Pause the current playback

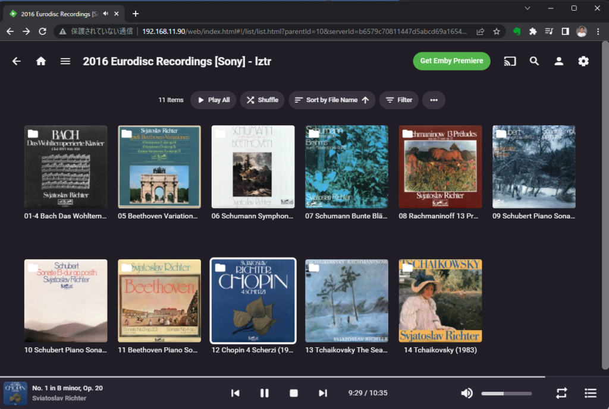[265, 393]
